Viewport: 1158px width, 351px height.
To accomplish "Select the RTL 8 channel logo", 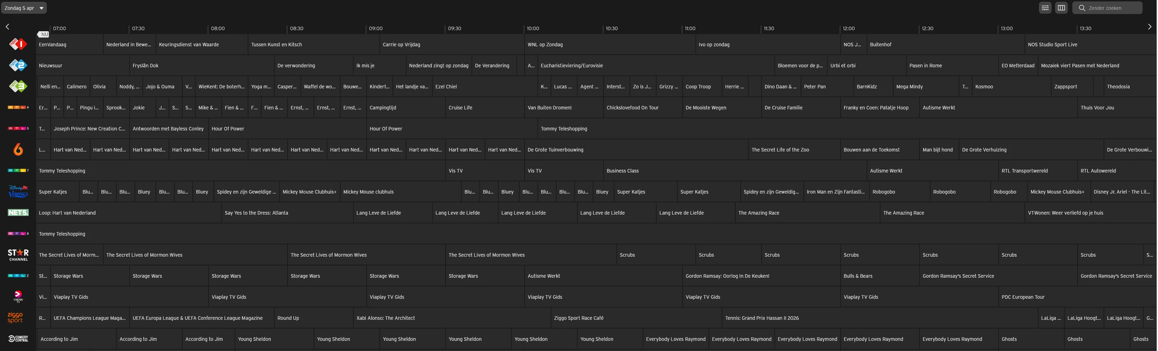I will click(18, 234).
